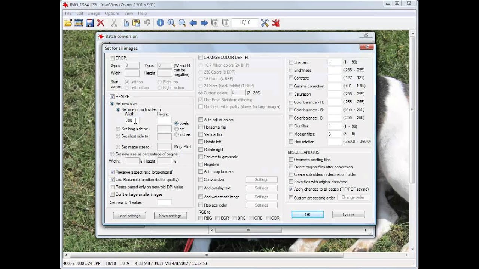
Task: Go to next image with right arrow
Action: coord(204,23)
